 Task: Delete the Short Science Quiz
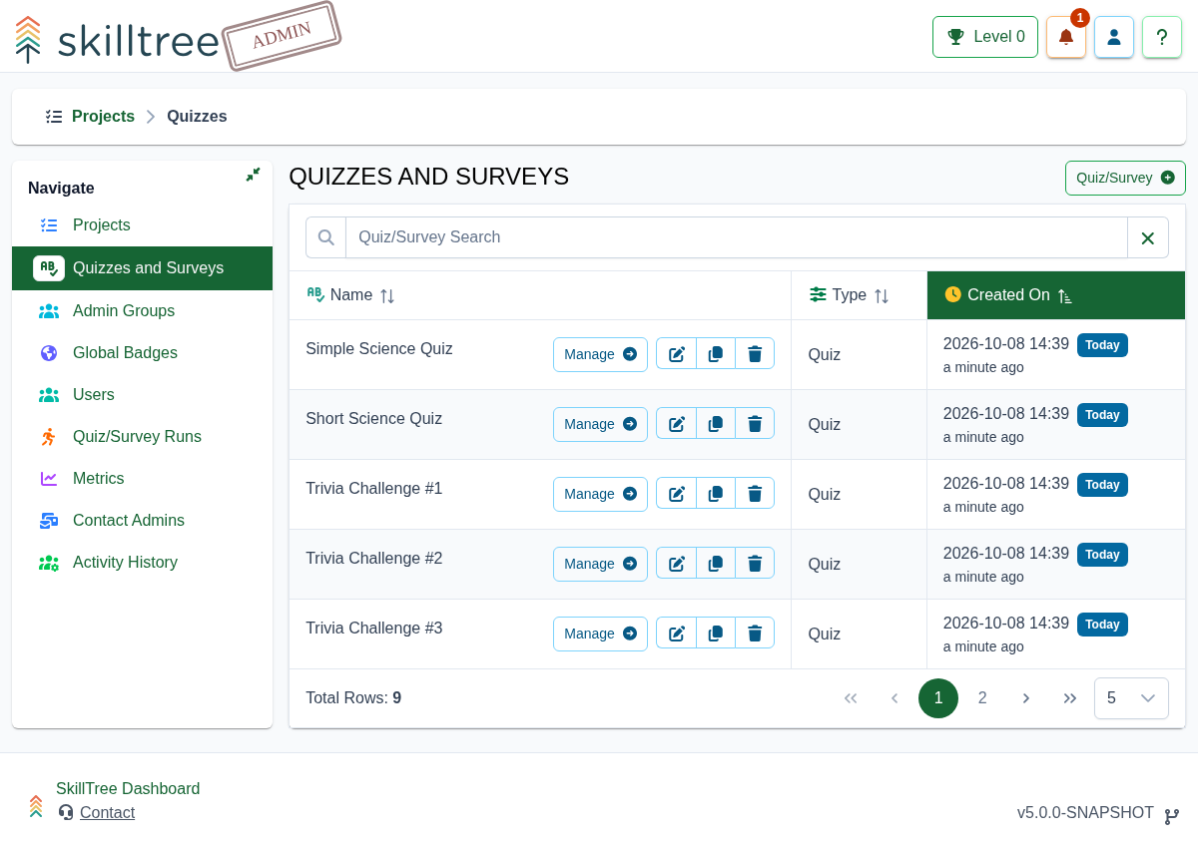755,423
